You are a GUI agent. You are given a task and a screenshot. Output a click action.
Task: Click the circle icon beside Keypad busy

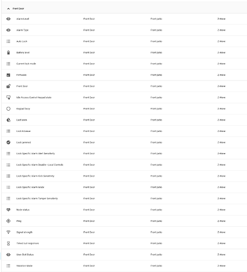tap(8, 108)
